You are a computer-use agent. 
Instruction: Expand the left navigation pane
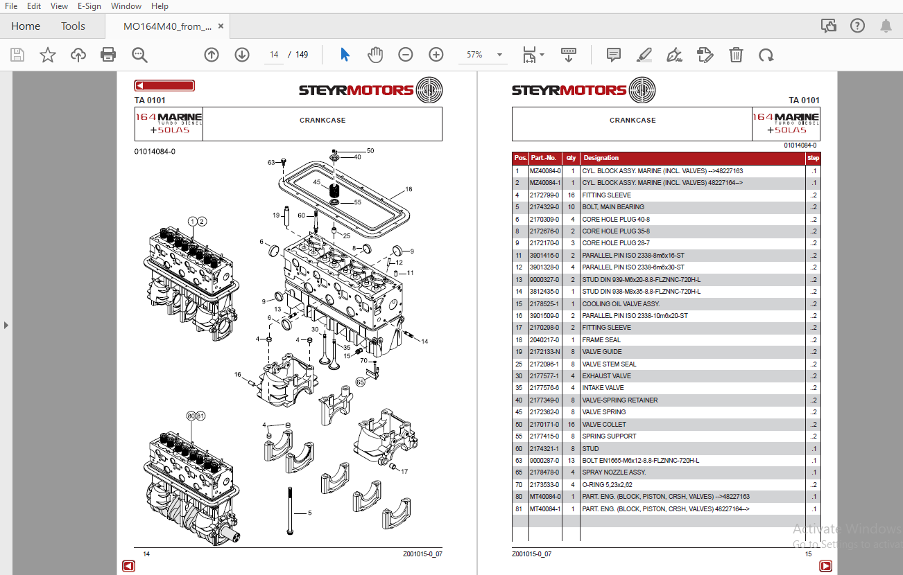tap(6, 324)
